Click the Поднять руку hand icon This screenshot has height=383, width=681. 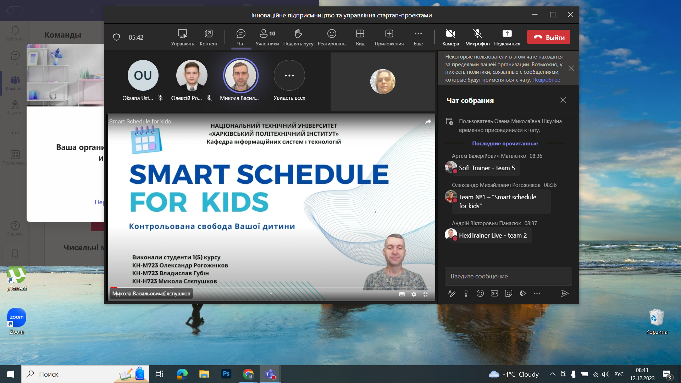click(298, 34)
